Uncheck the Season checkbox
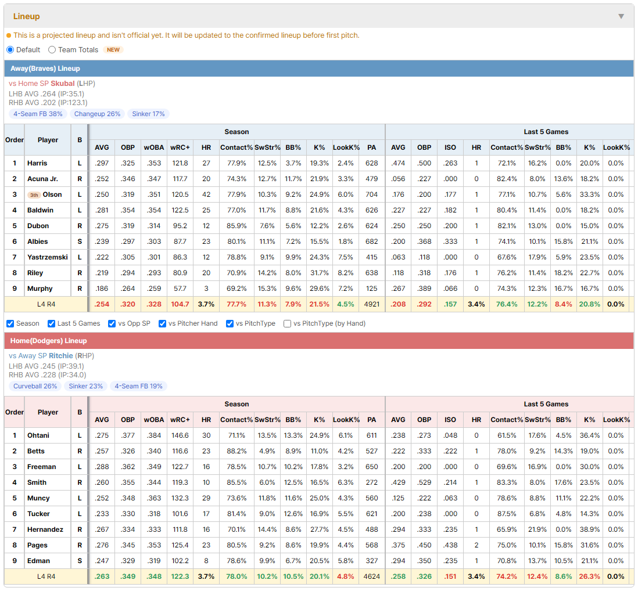638x591 pixels. [x=10, y=323]
